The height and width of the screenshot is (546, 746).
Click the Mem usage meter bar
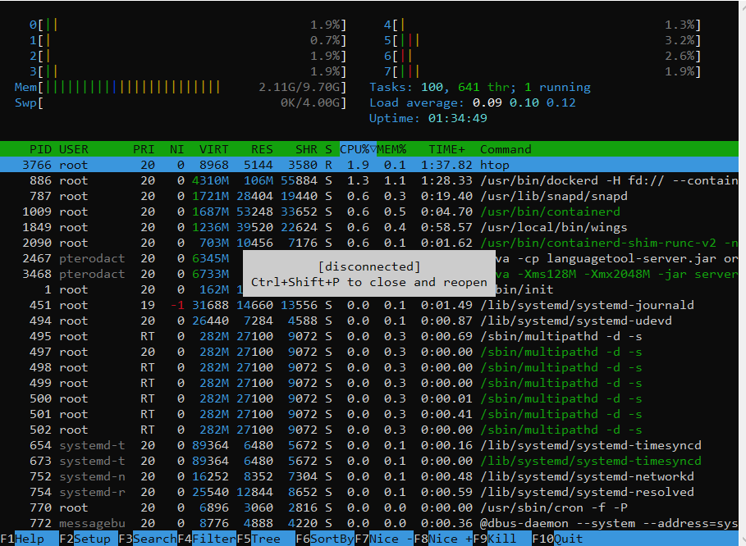[x=181, y=87]
